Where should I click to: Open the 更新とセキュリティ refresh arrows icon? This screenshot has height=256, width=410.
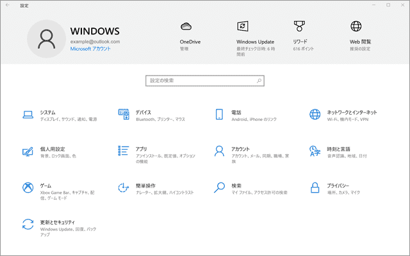(x=28, y=225)
